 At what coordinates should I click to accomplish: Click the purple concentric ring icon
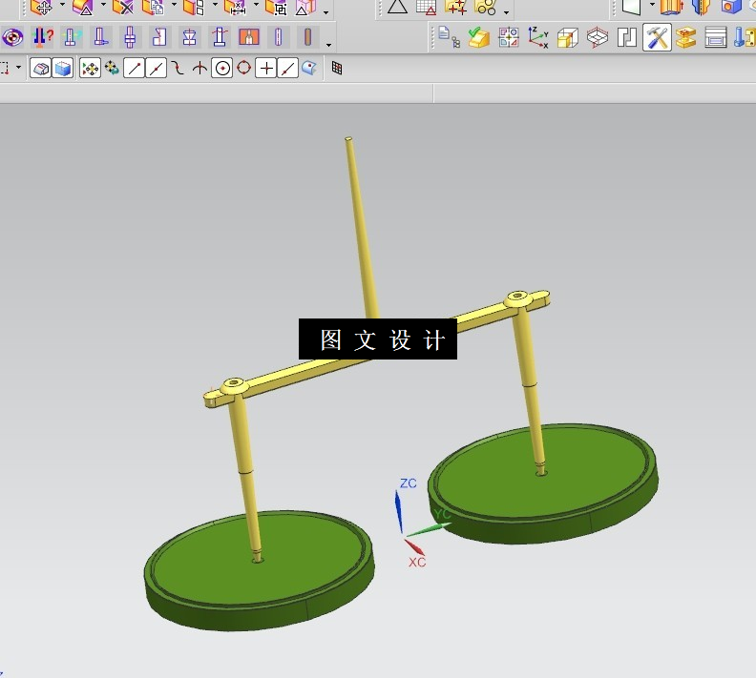[12, 37]
